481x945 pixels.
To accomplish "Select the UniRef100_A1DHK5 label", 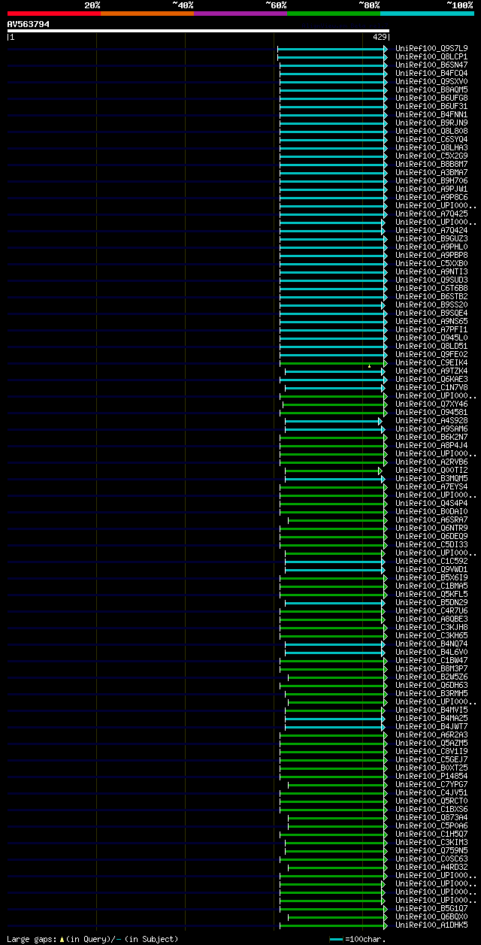I will pyautogui.click(x=431, y=925).
